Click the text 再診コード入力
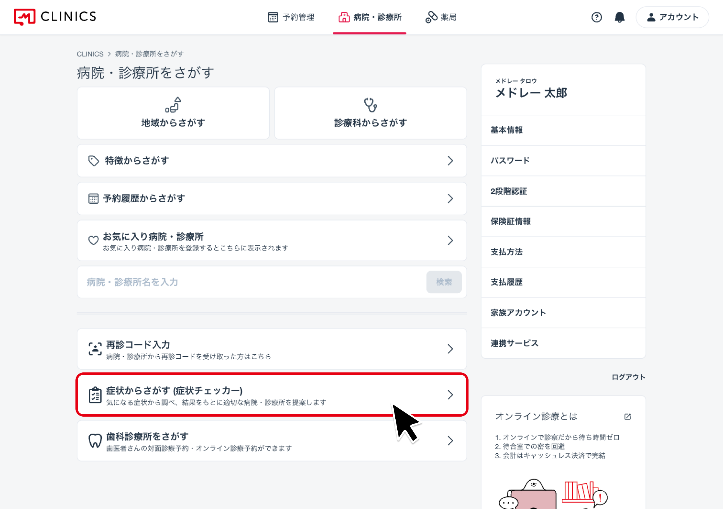Image resolution: width=723 pixels, height=509 pixels. [x=138, y=345]
